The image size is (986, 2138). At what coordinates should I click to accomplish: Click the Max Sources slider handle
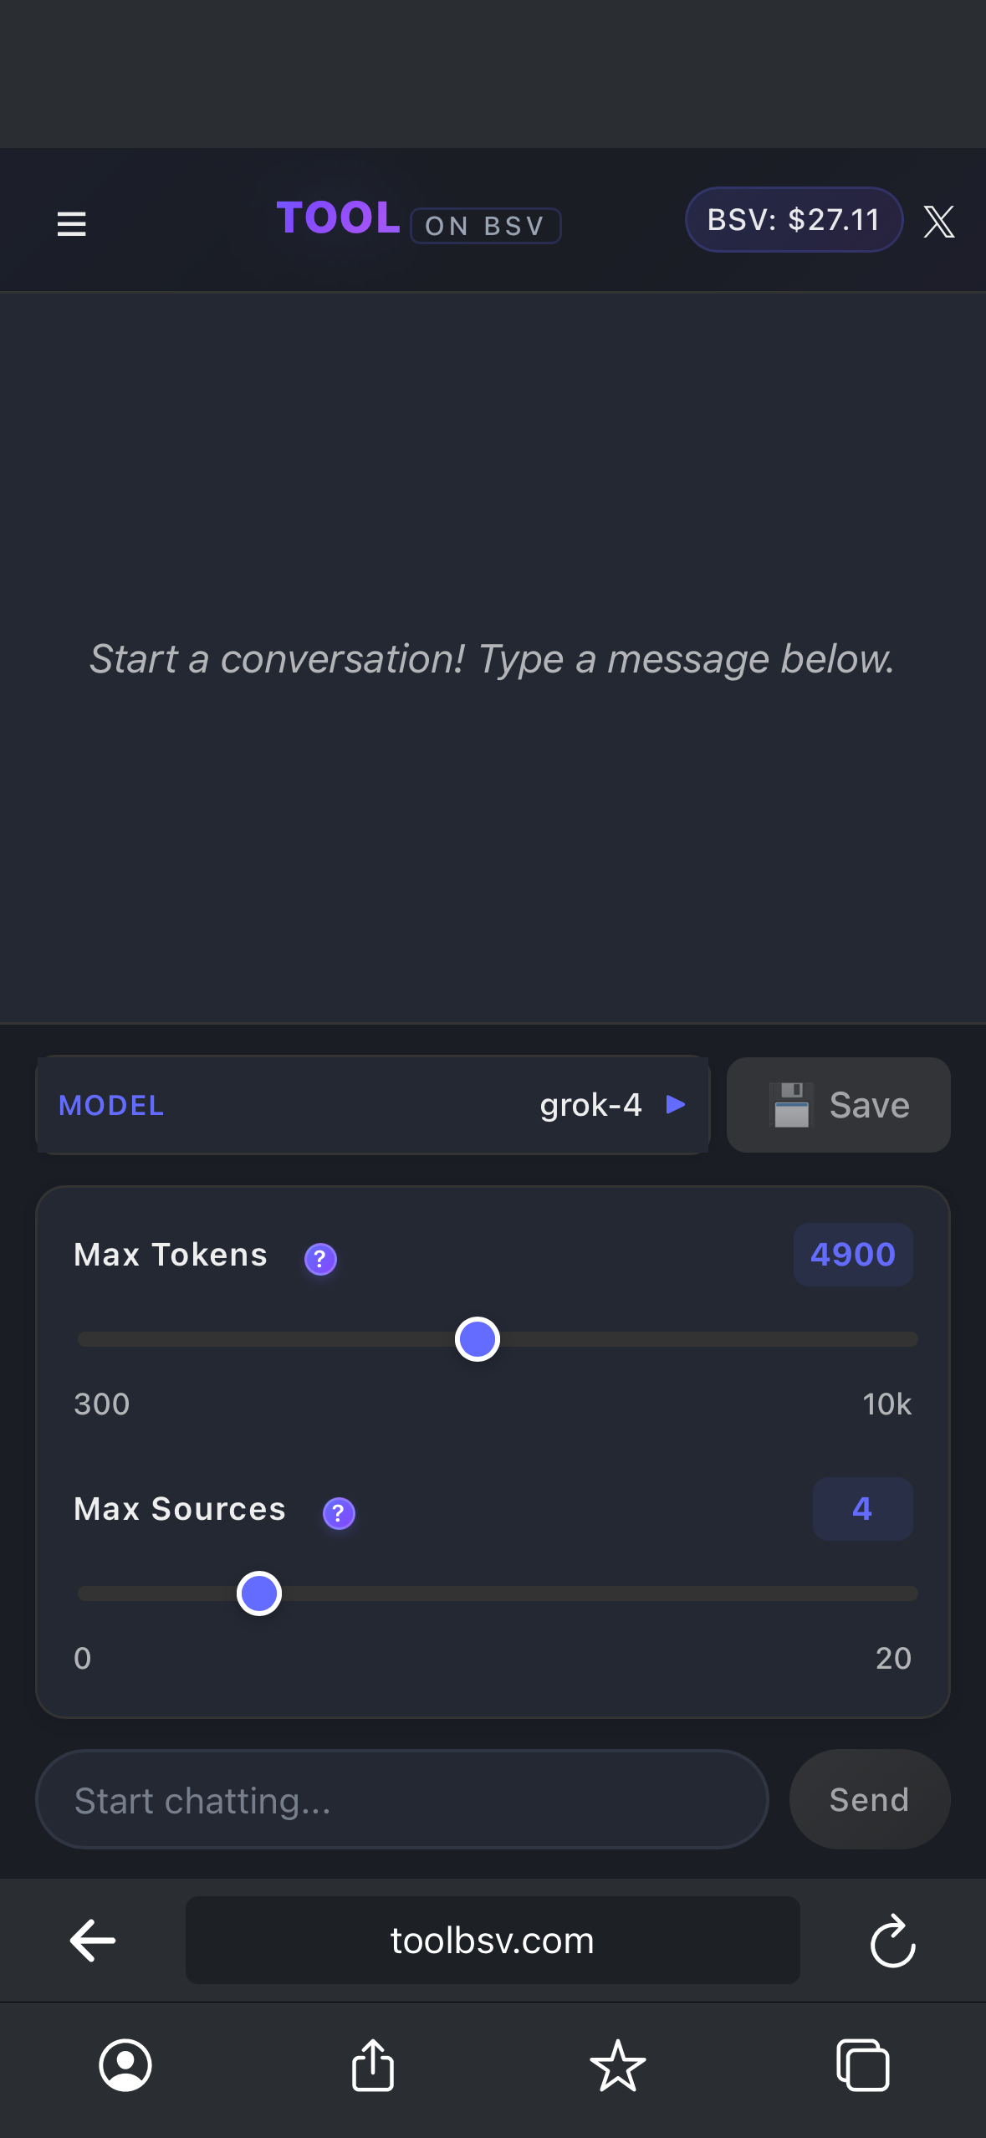[x=259, y=1593]
